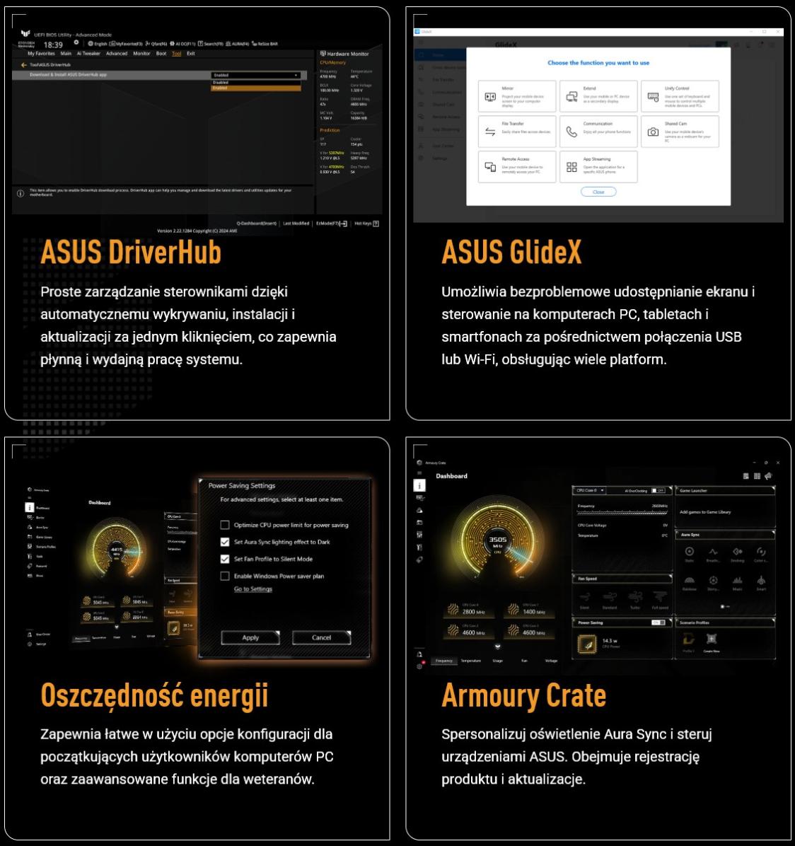The image size is (795, 846).
Task: Click Apply in Power Saving Settings
Action: (250, 637)
